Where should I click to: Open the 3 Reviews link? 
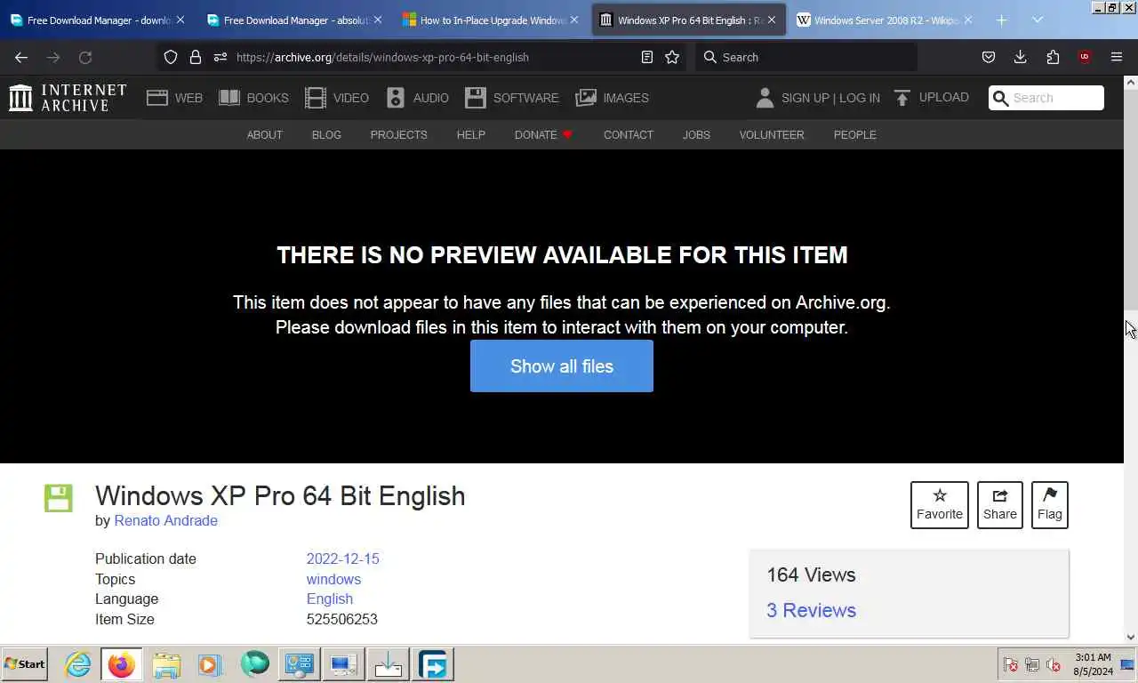811,610
